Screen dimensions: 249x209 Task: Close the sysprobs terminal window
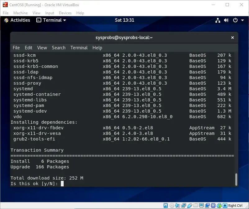pyautogui.click(x=233, y=38)
